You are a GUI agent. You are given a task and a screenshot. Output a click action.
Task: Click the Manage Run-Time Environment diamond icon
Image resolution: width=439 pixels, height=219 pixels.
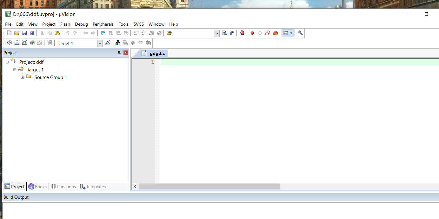click(x=133, y=43)
